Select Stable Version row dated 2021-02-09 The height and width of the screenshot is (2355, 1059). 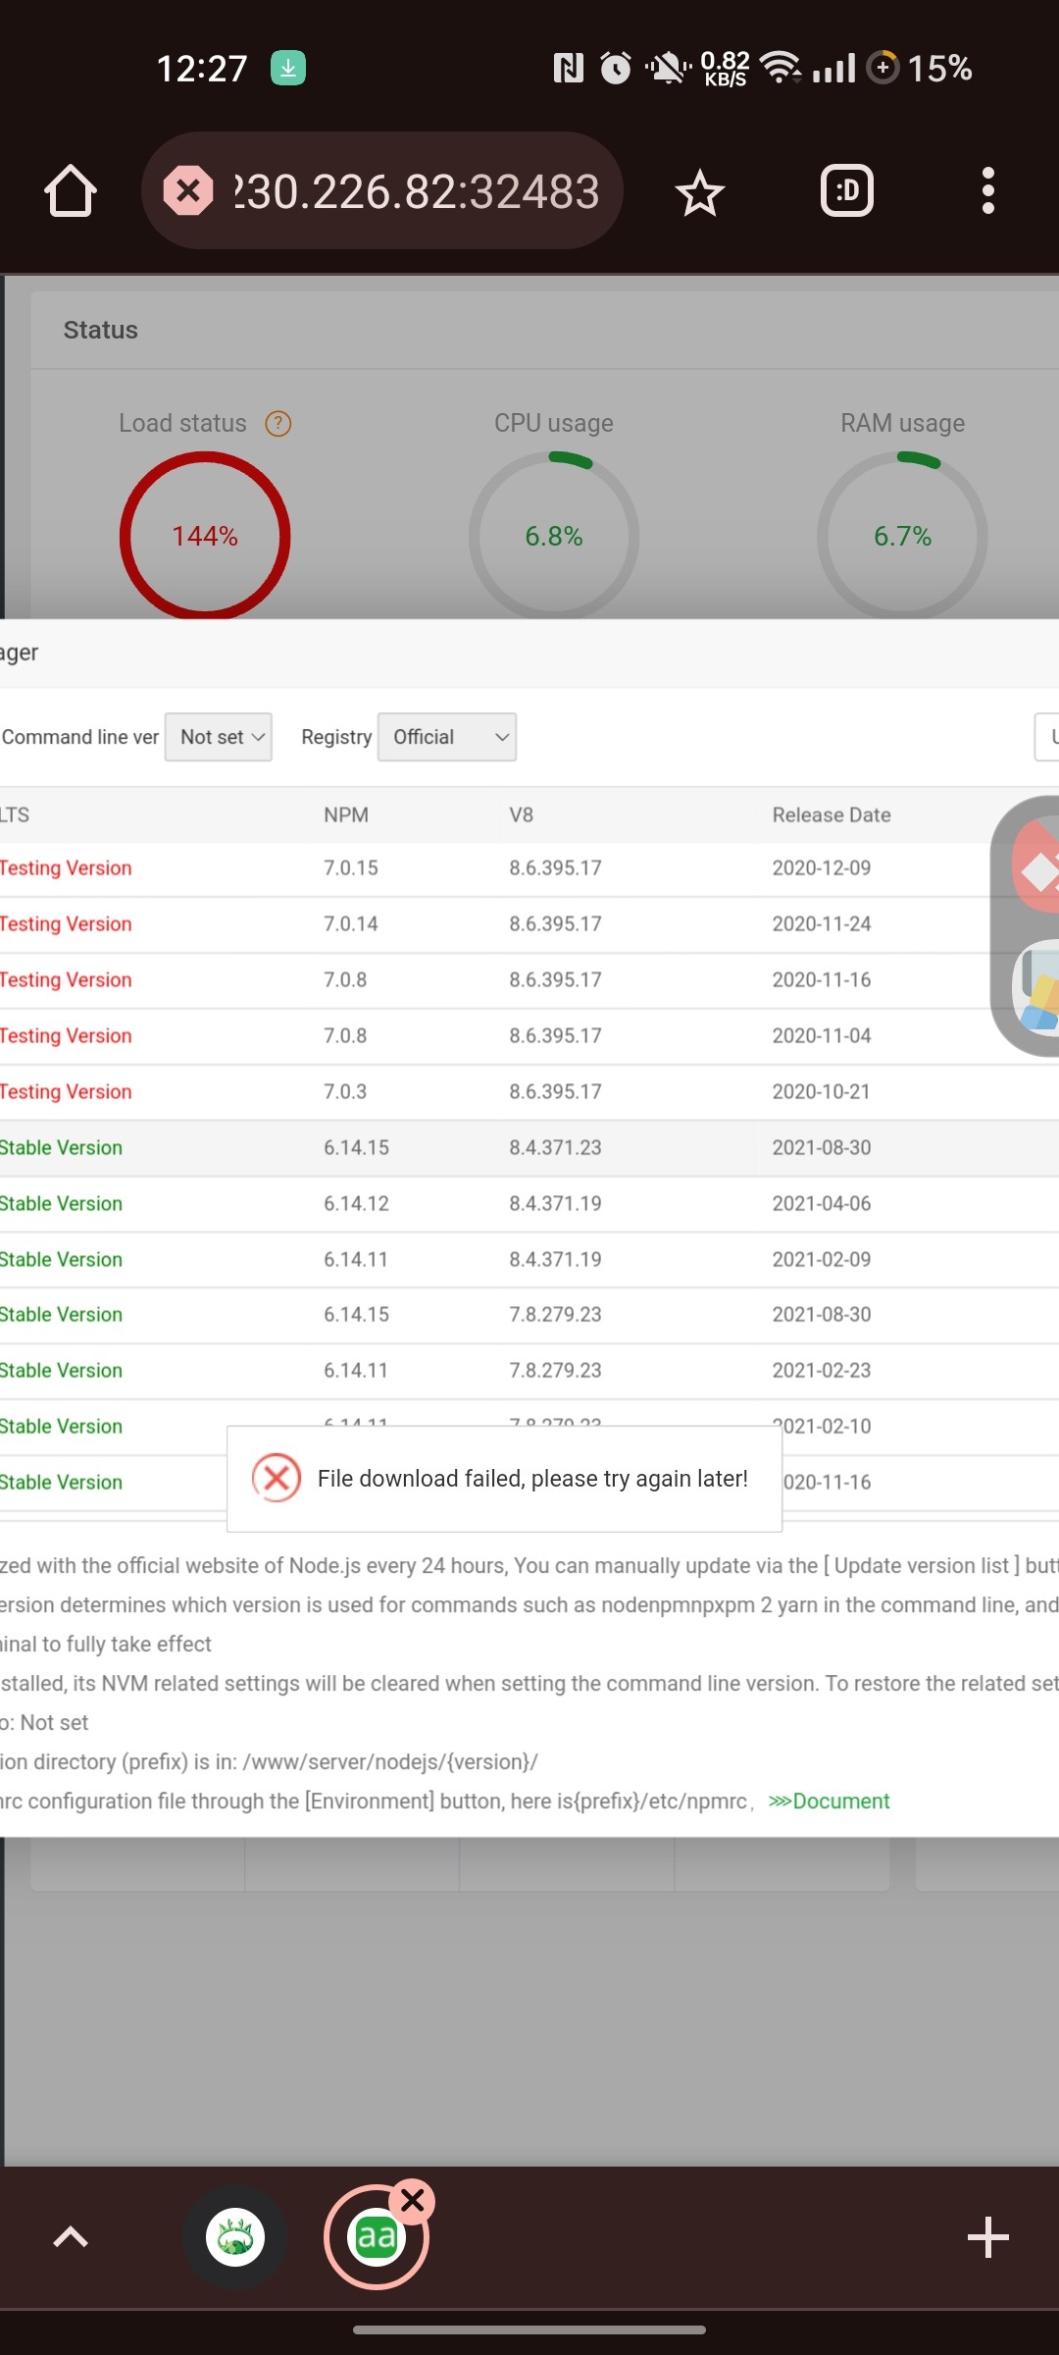(x=529, y=1260)
